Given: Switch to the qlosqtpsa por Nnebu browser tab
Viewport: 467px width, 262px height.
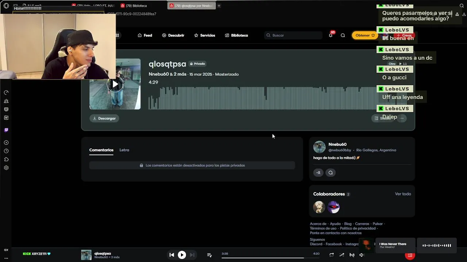Looking at the screenshot, I should click(192, 6).
